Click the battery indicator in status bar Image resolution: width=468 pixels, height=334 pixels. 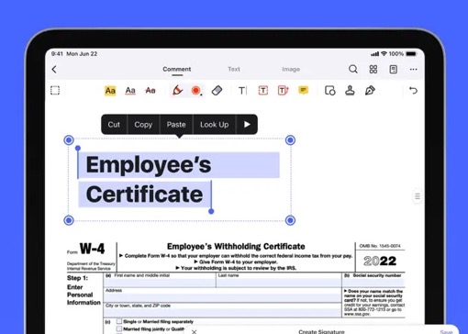pos(411,54)
